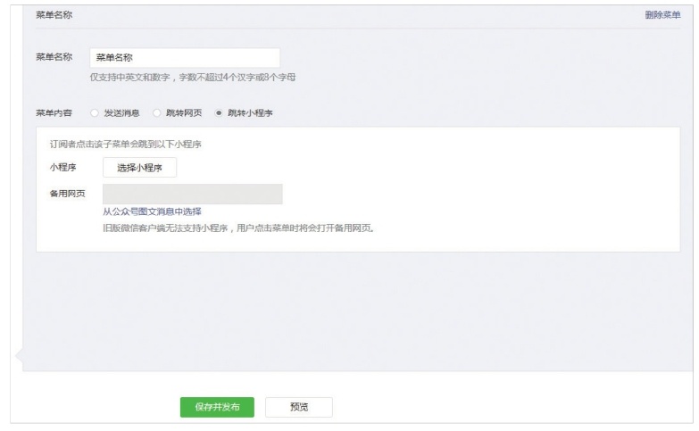The height and width of the screenshot is (431, 699).
Task: Click the 选择小程序 button
Action: (x=139, y=168)
